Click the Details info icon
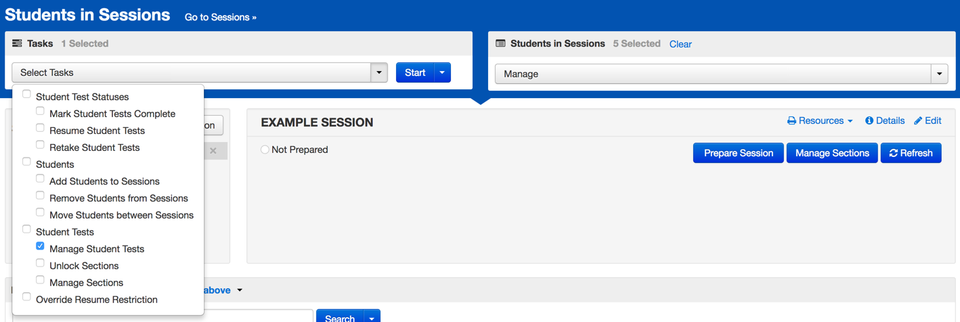 (869, 121)
